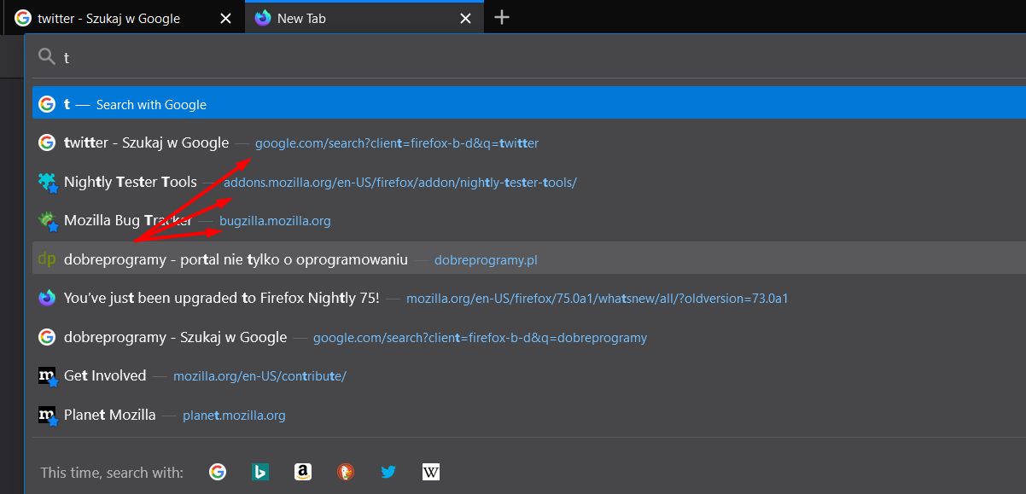Search with the DuckDuckGo icon
This screenshot has width=1026, height=494.
point(346,471)
